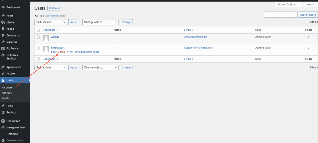Tick the FloSupport user checkbox
Viewport: 318px width, 143px height.
click(x=38, y=48)
